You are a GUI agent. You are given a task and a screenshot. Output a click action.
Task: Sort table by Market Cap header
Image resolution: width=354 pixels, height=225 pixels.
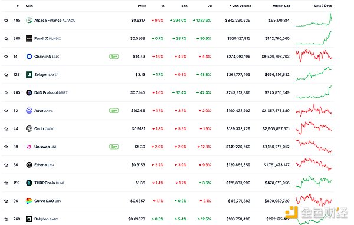tap(281, 6)
